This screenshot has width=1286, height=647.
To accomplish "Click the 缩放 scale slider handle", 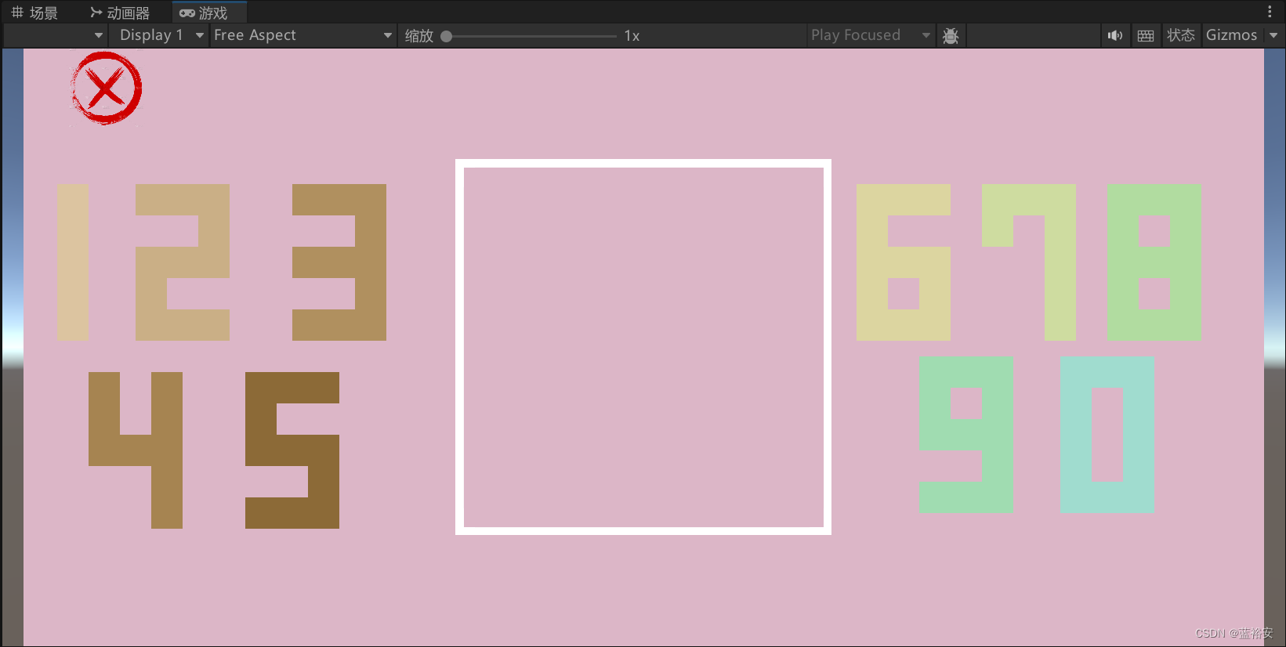I will click(446, 36).
